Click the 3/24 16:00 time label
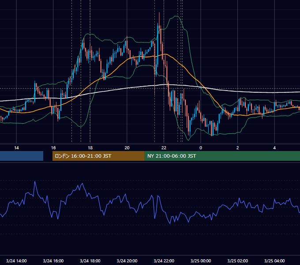Screen dimensions: 300x265 [x=53, y=261]
